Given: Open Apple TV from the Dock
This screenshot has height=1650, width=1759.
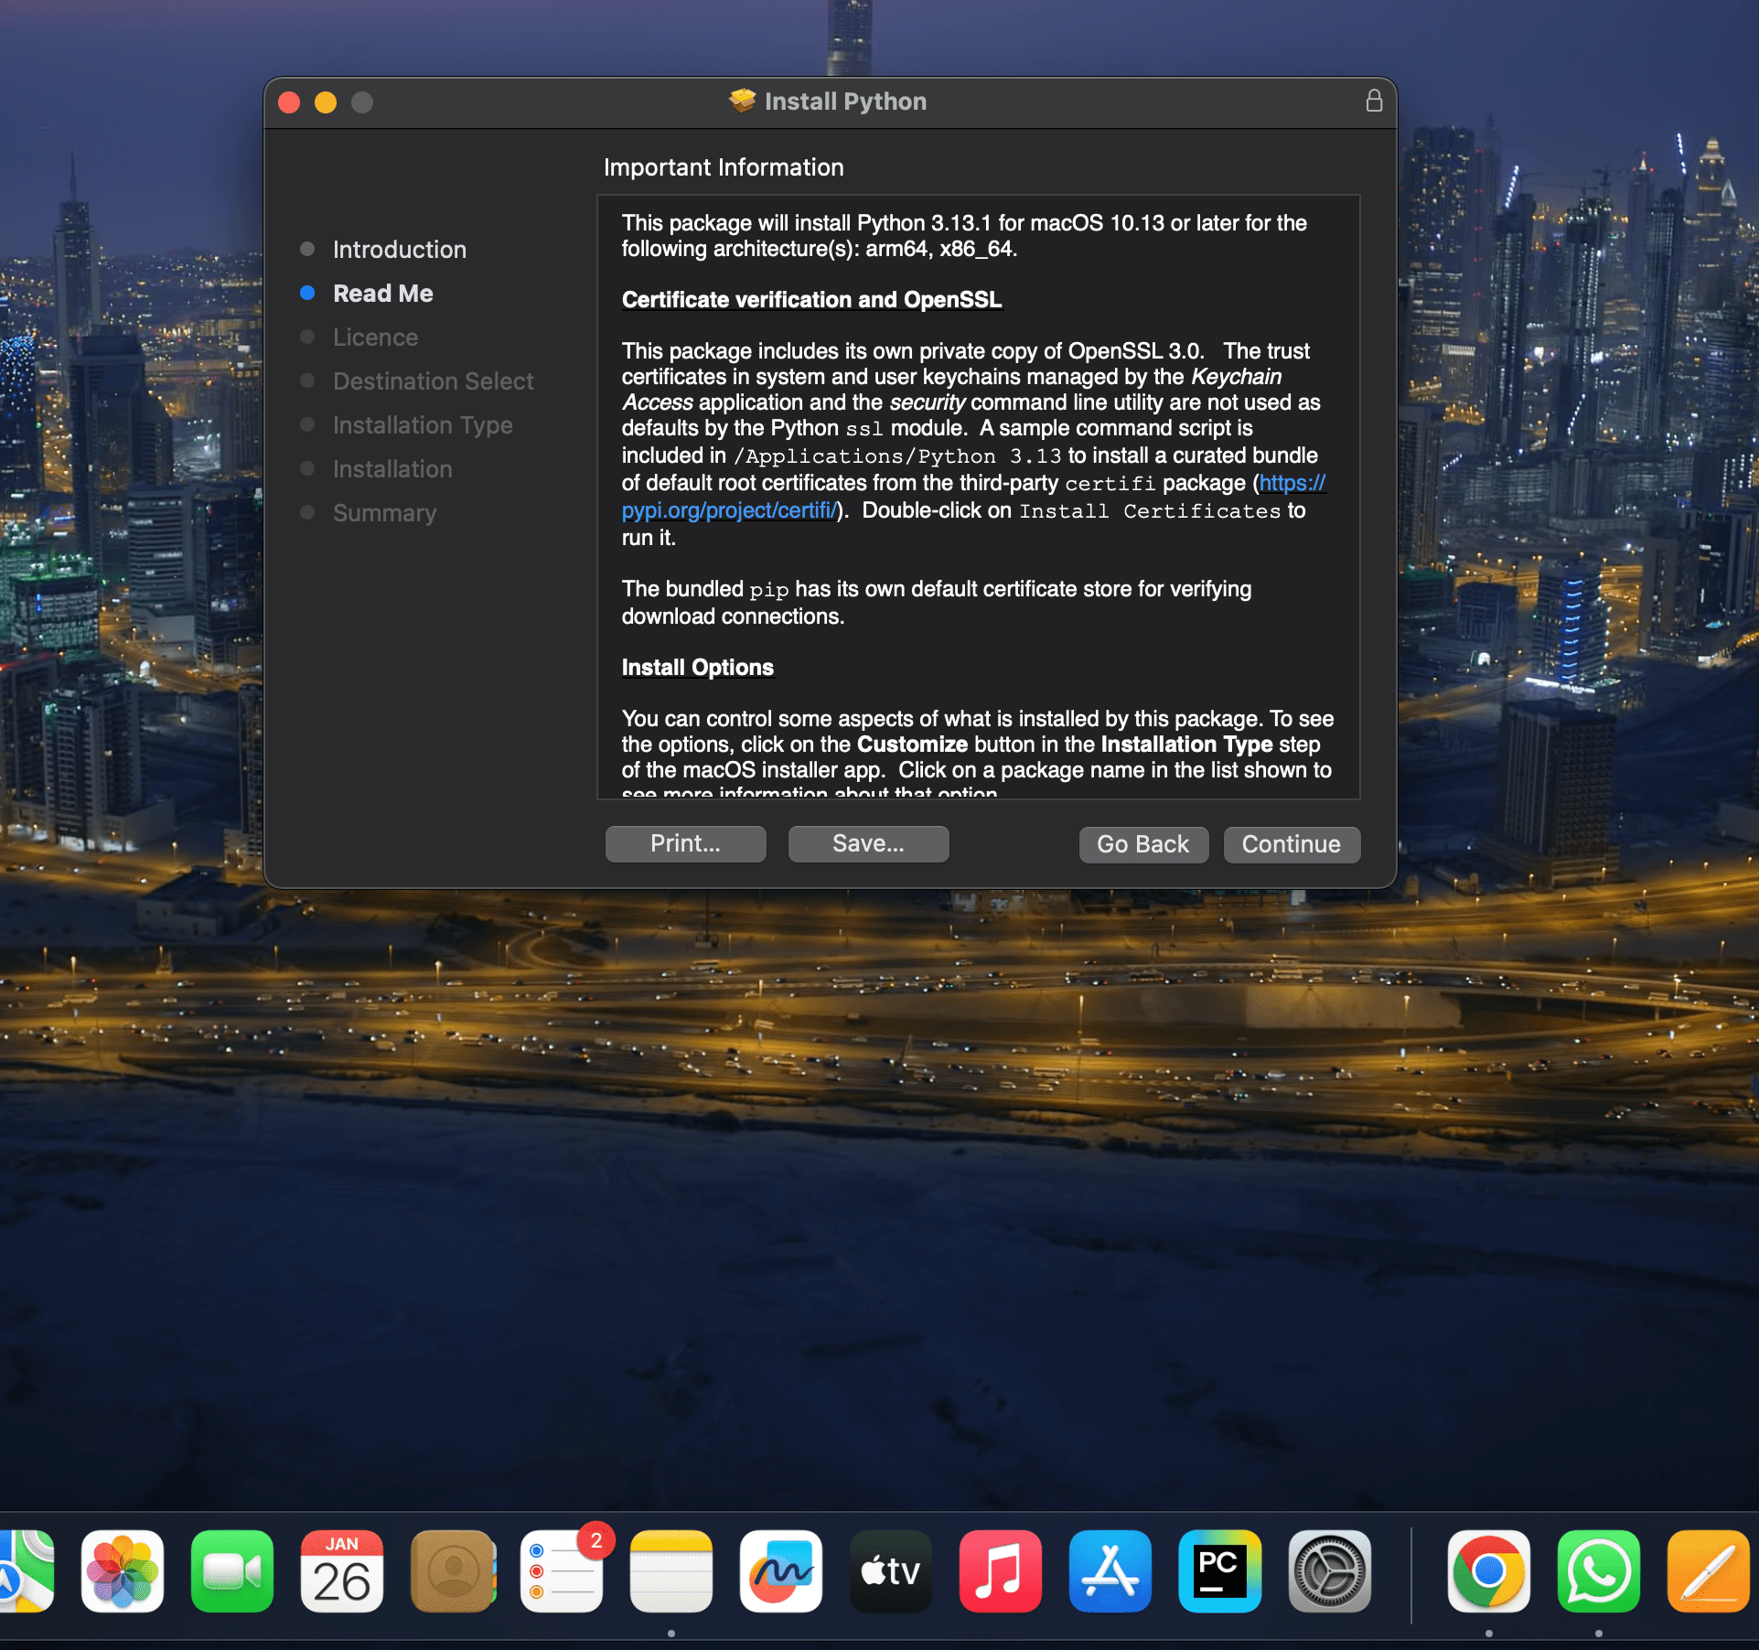Looking at the screenshot, I should click(x=891, y=1571).
